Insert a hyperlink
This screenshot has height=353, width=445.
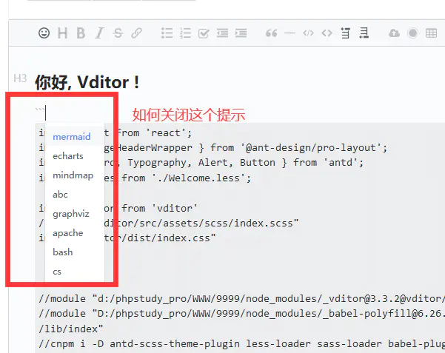coord(136,33)
